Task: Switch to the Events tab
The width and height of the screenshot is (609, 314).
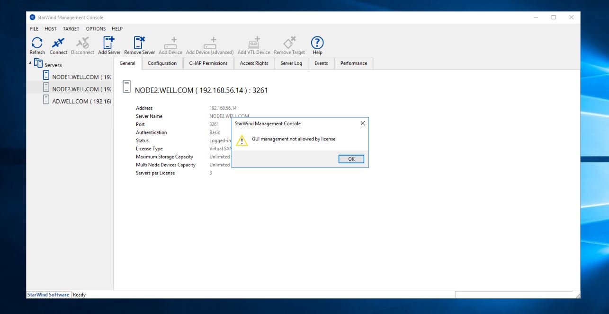Action: point(321,63)
